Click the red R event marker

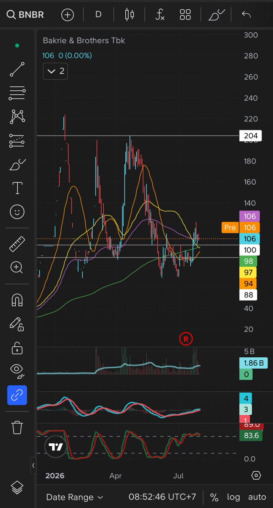[x=185, y=339]
